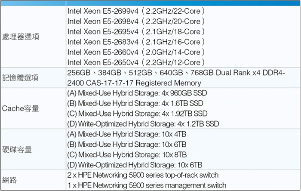Image resolution: width=301 pixels, height=191 pixels.
Task: Click the 記憶體選項 row label
Action: 20,78
